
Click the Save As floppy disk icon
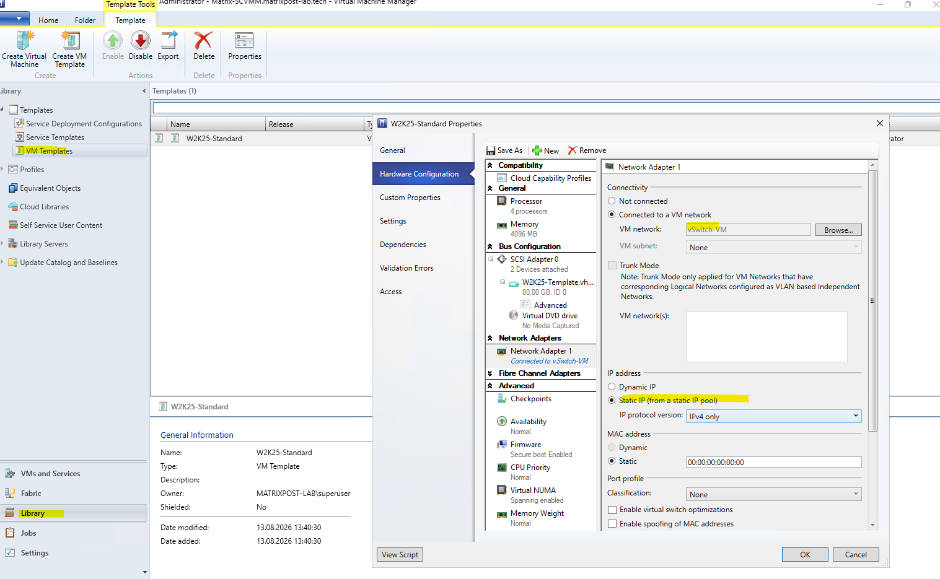pos(491,150)
